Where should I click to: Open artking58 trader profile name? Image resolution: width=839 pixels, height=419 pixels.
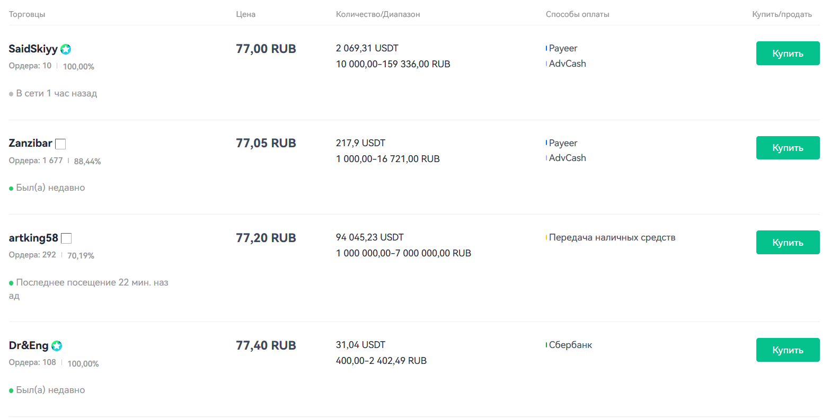(33, 238)
